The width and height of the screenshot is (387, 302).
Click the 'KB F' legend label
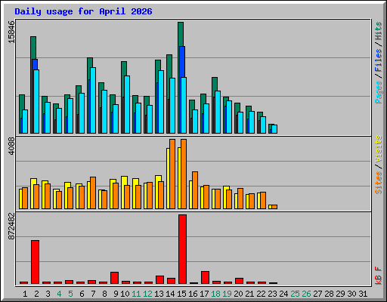pos(378,276)
